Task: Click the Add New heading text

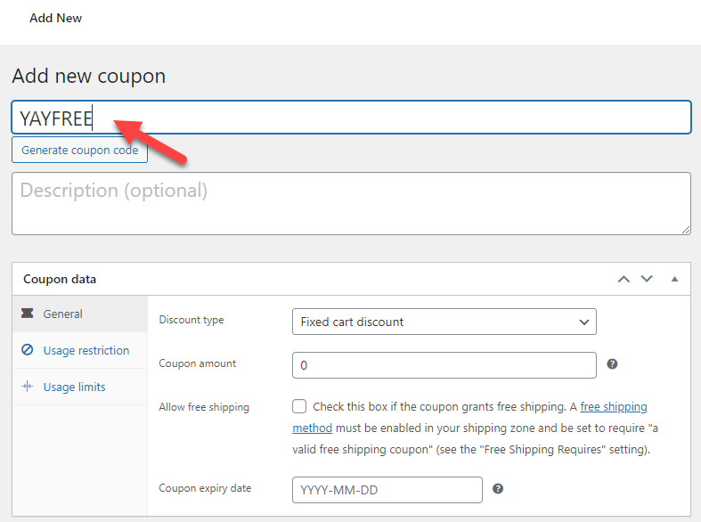Action: 55,19
